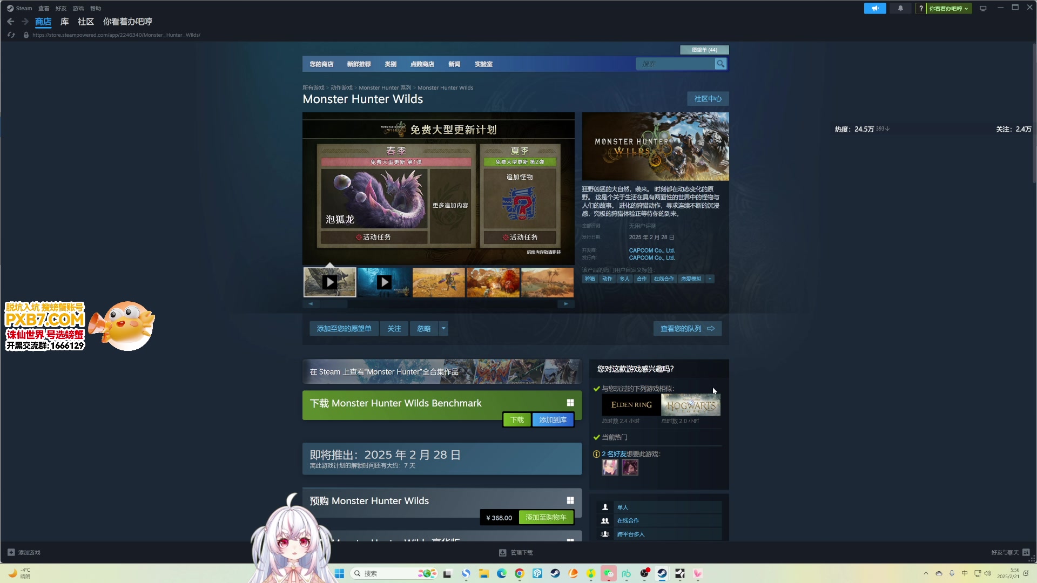The image size is (1037, 583).
Task: Play the first trailer thumbnail
Action: click(330, 282)
